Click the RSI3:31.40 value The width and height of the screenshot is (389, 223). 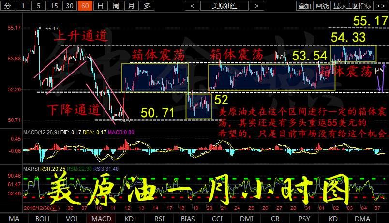click(x=106, y=169)
